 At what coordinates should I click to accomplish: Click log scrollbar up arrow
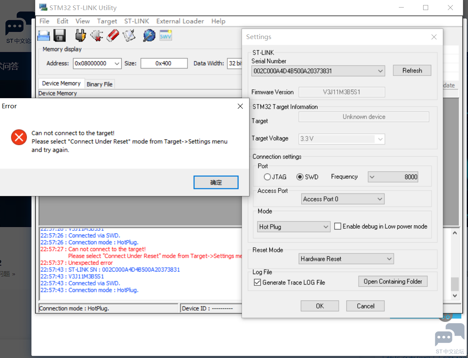(x=455, y=233)
